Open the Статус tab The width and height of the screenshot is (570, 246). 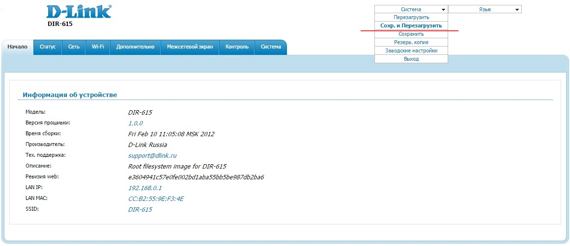pyautogui.click(x=48, y=47)
